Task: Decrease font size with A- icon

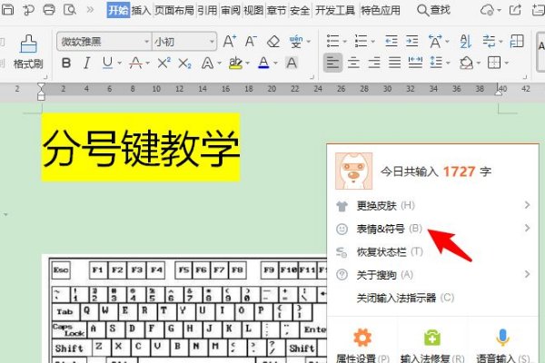Action: click(x=251, y=42)
